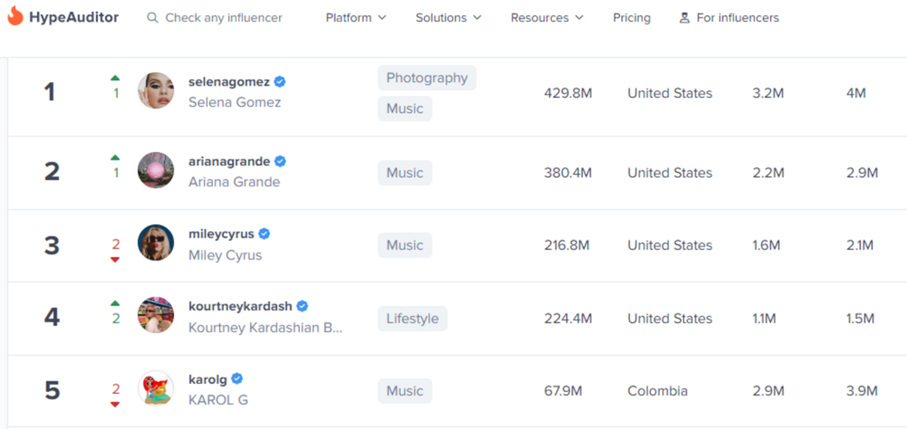Expand the Resources menu
Viewport: 907px width, 429px height.
click(547, 18)
